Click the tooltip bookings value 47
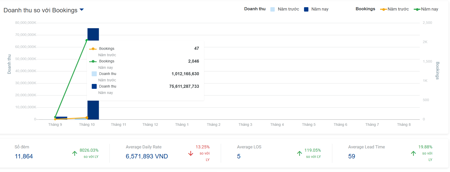The image size is (450, 172). pyautogui.click(x=197, y=48)
